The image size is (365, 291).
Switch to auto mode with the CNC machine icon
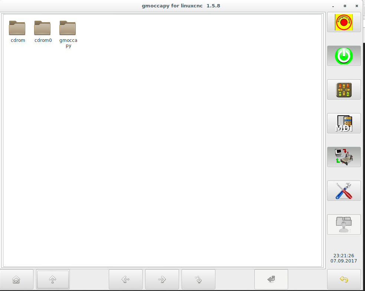click(344, 157)
